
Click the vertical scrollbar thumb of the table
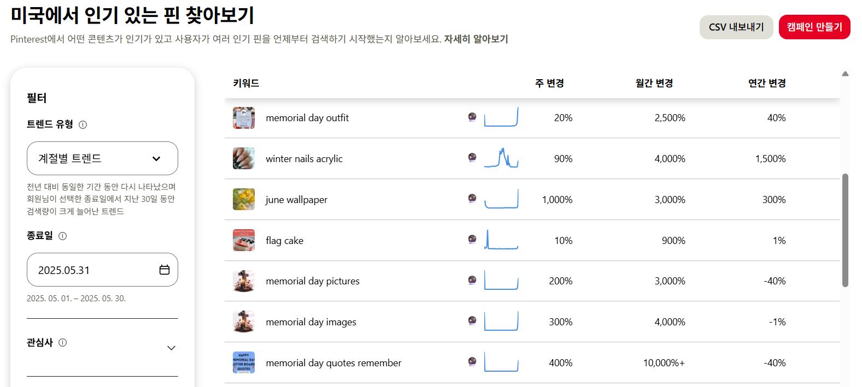[845, 230]
